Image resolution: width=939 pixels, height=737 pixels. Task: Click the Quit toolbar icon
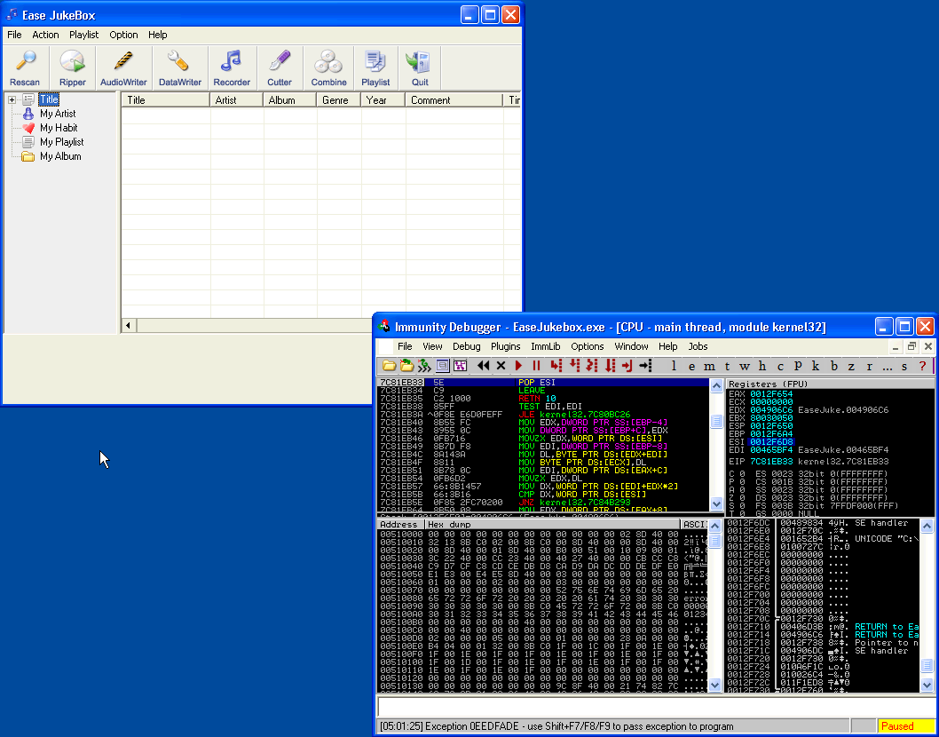coord(419,61)
